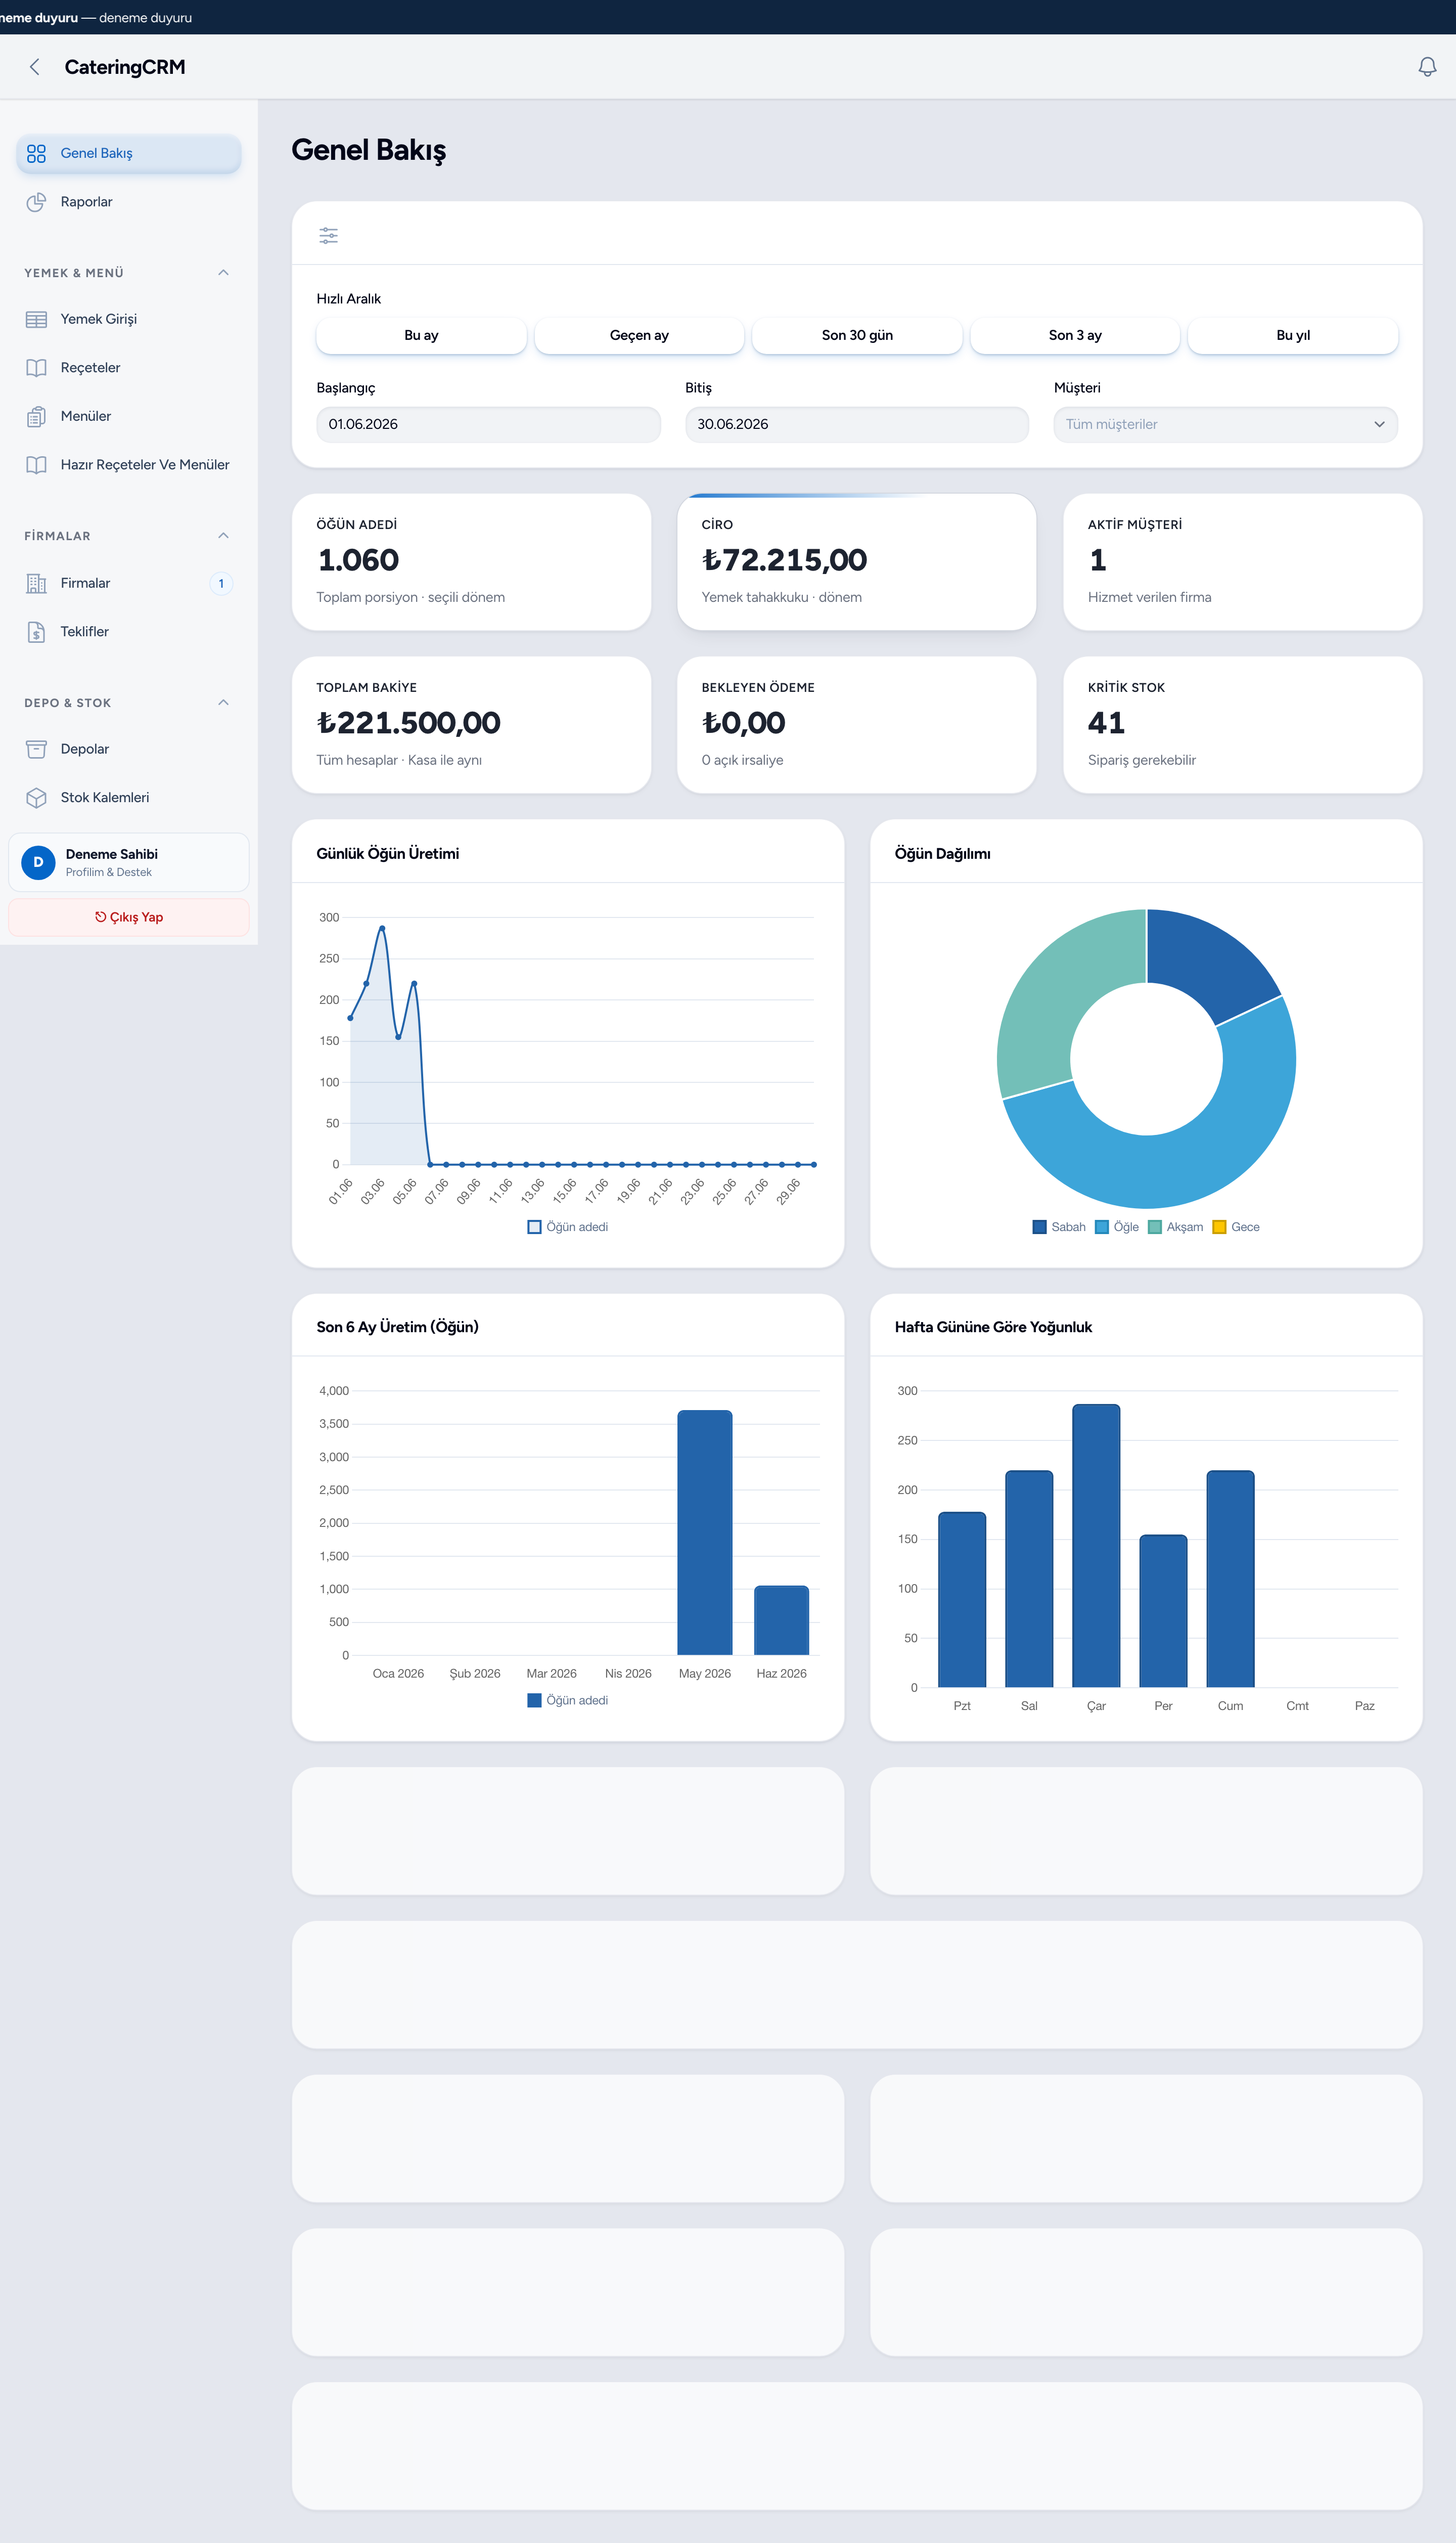This screenshot has width=1456, height=2543.
Task: Select the Bu ay quick range
Action: pos(421,335)
